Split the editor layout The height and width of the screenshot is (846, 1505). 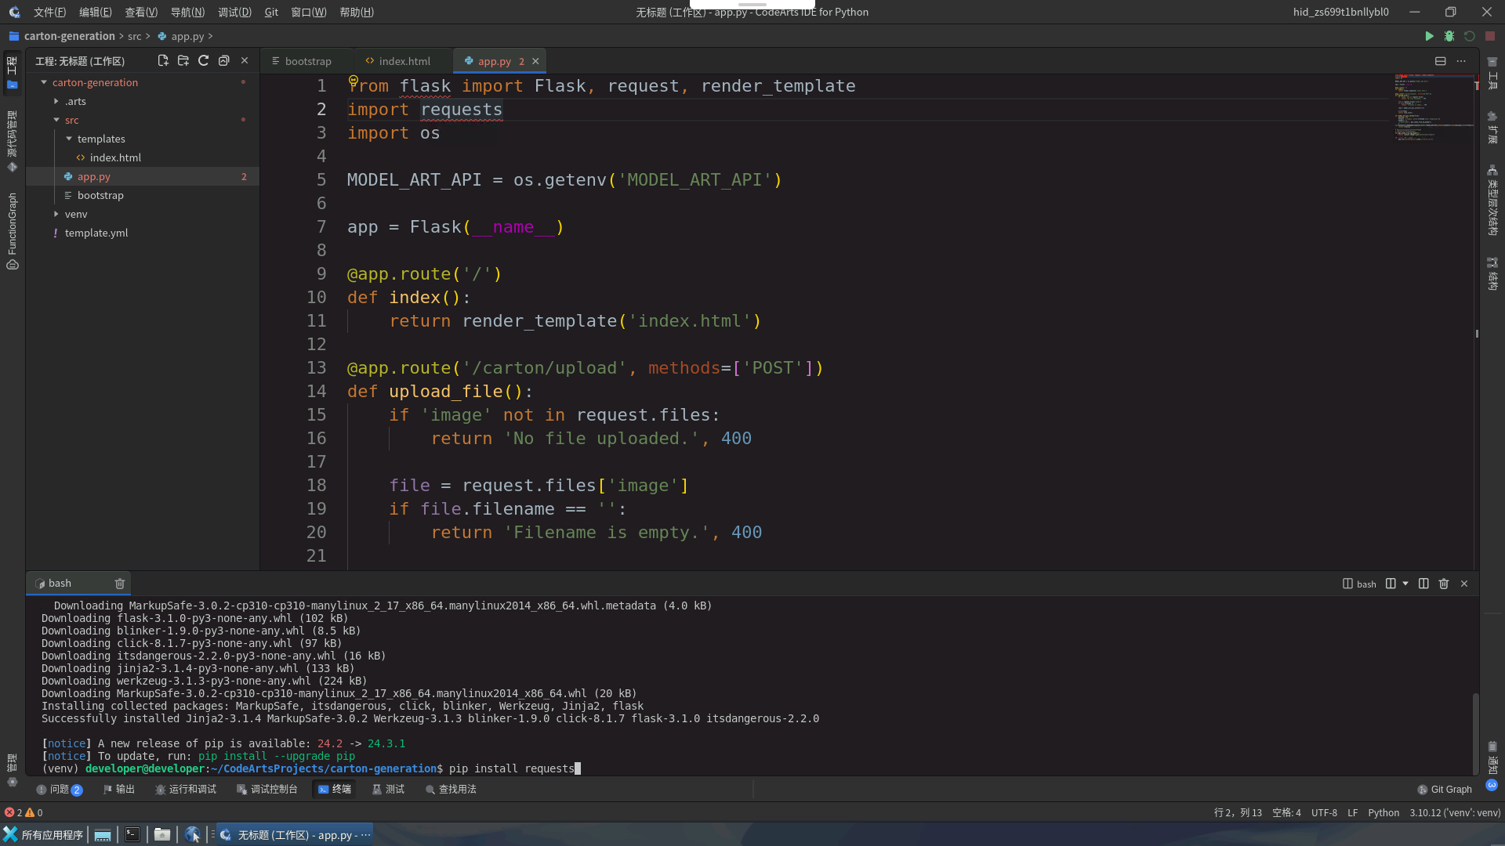click(1440, 61)
